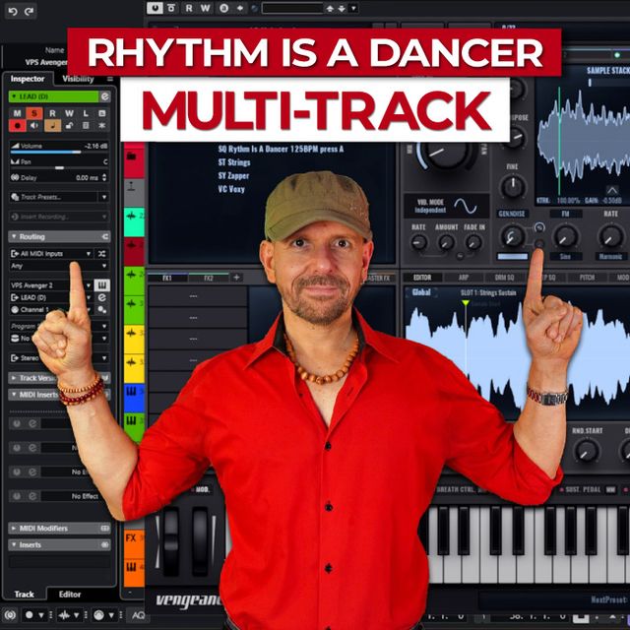
Task: Enable Read automation in plugin header
Action: pos(188,8)
